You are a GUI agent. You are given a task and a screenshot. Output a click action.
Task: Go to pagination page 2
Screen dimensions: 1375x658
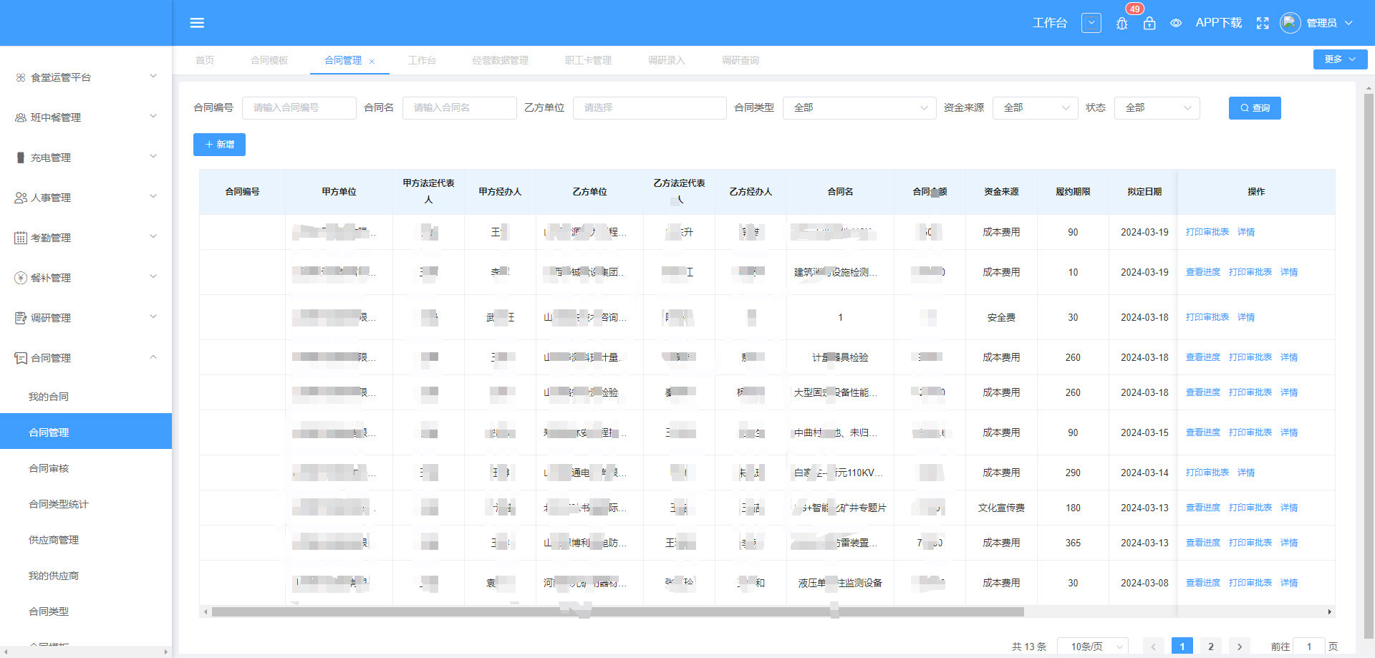(x=1211, y=647)
